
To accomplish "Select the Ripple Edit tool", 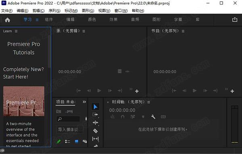I will pyautogui.click(x=95, y=123).
